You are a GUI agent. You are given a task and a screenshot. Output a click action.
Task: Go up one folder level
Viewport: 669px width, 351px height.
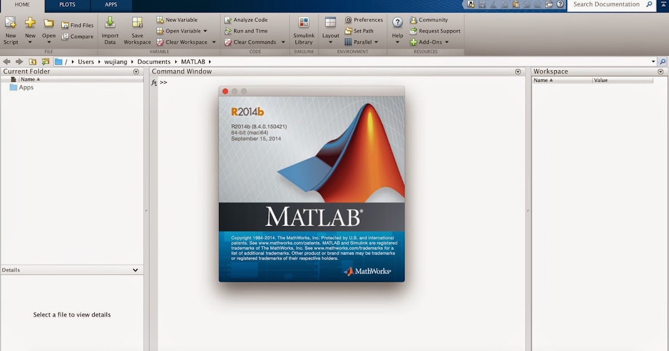(32, 62)
